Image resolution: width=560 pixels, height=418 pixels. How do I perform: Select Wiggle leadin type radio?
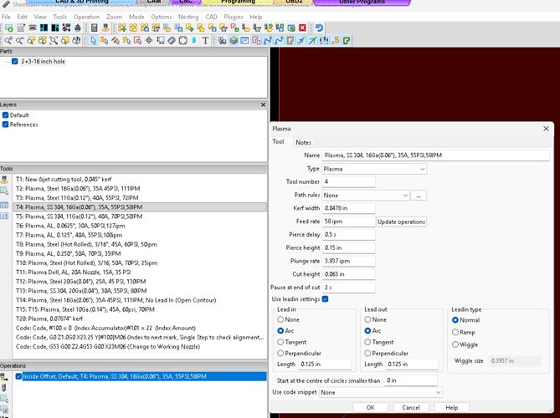click(455, 344)
